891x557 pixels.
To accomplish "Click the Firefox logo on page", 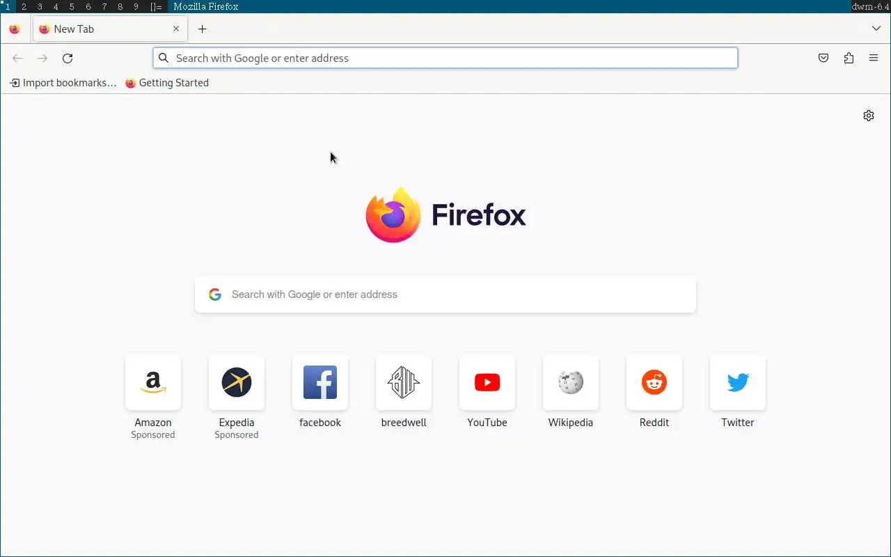I will (445, 215).
